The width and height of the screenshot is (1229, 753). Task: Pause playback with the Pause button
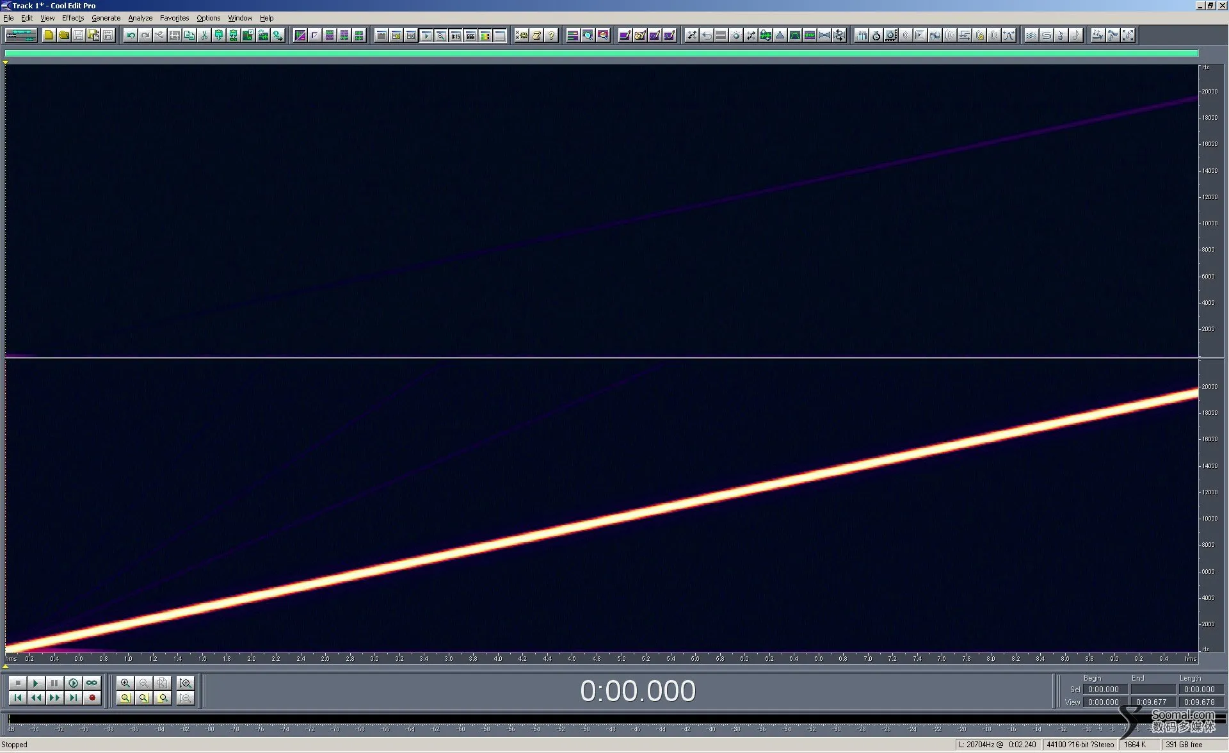point(54,683)
